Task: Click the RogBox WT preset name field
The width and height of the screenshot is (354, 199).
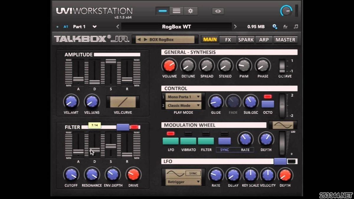Action: pyautogui.click(x=176, y=27)
